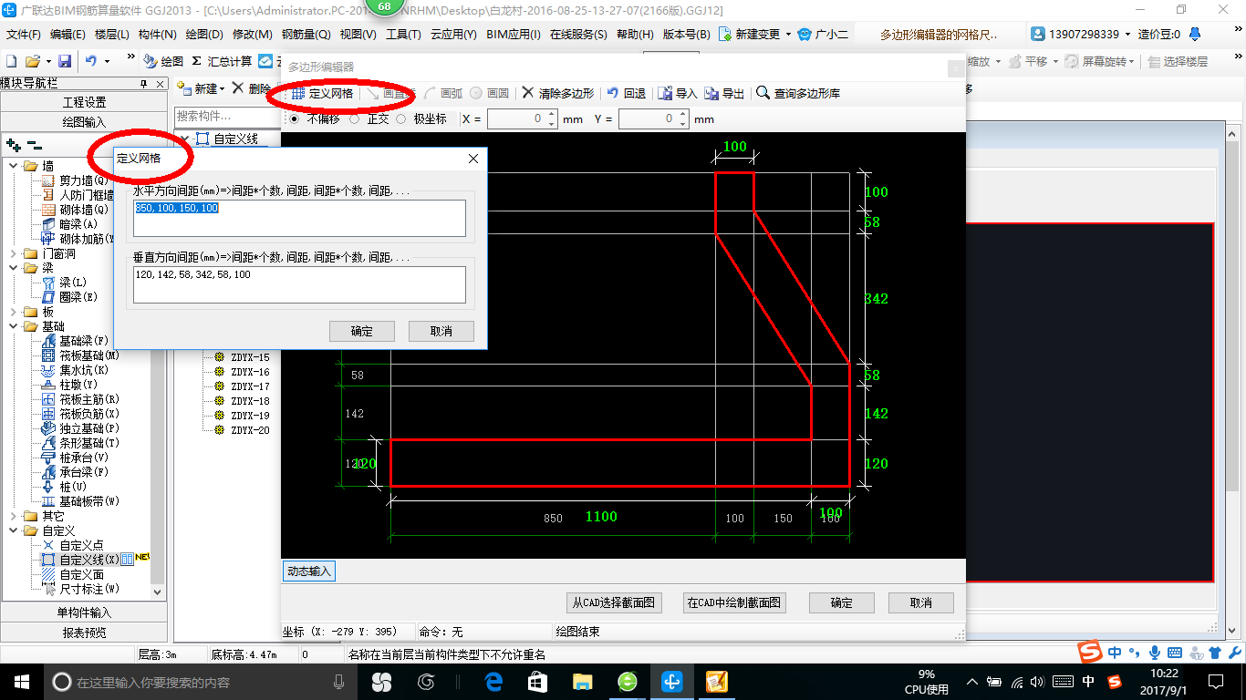Viewport: 1246px width, 700px height.
Task: Click the 导出 export icon
Action: pos(711,93)
